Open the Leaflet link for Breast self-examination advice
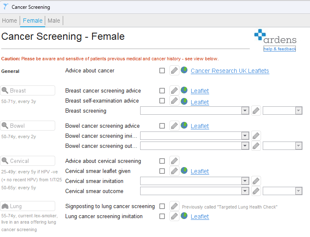Image resolution: width=310 pixels, height=237 pixels. tap(200, 102)
